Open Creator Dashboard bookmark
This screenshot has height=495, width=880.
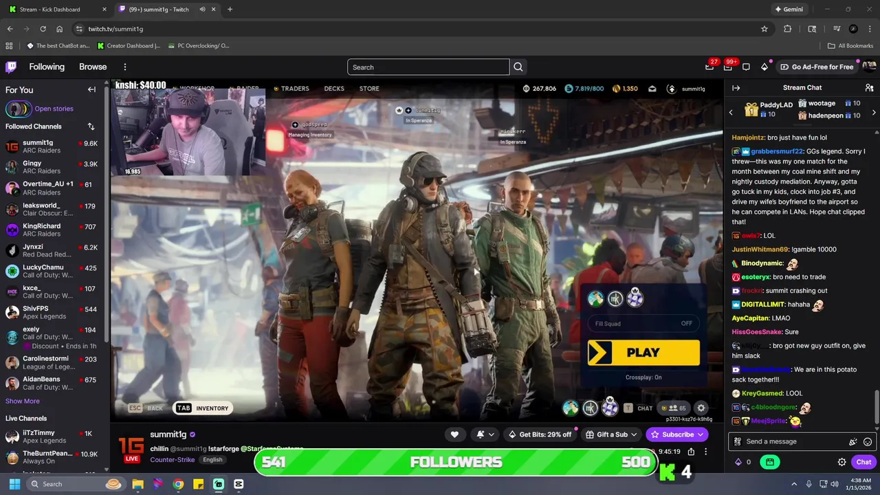pyautogui.click(x=129, y=46)
